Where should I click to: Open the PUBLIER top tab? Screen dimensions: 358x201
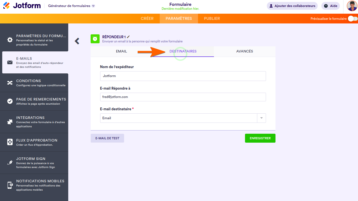click(212, 18)
